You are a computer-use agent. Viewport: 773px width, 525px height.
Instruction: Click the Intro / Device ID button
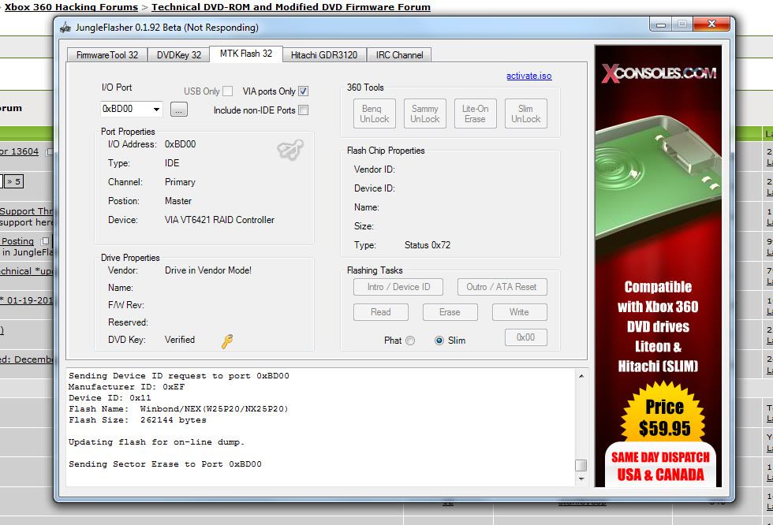pyautogui.click(x=398, y=287)
